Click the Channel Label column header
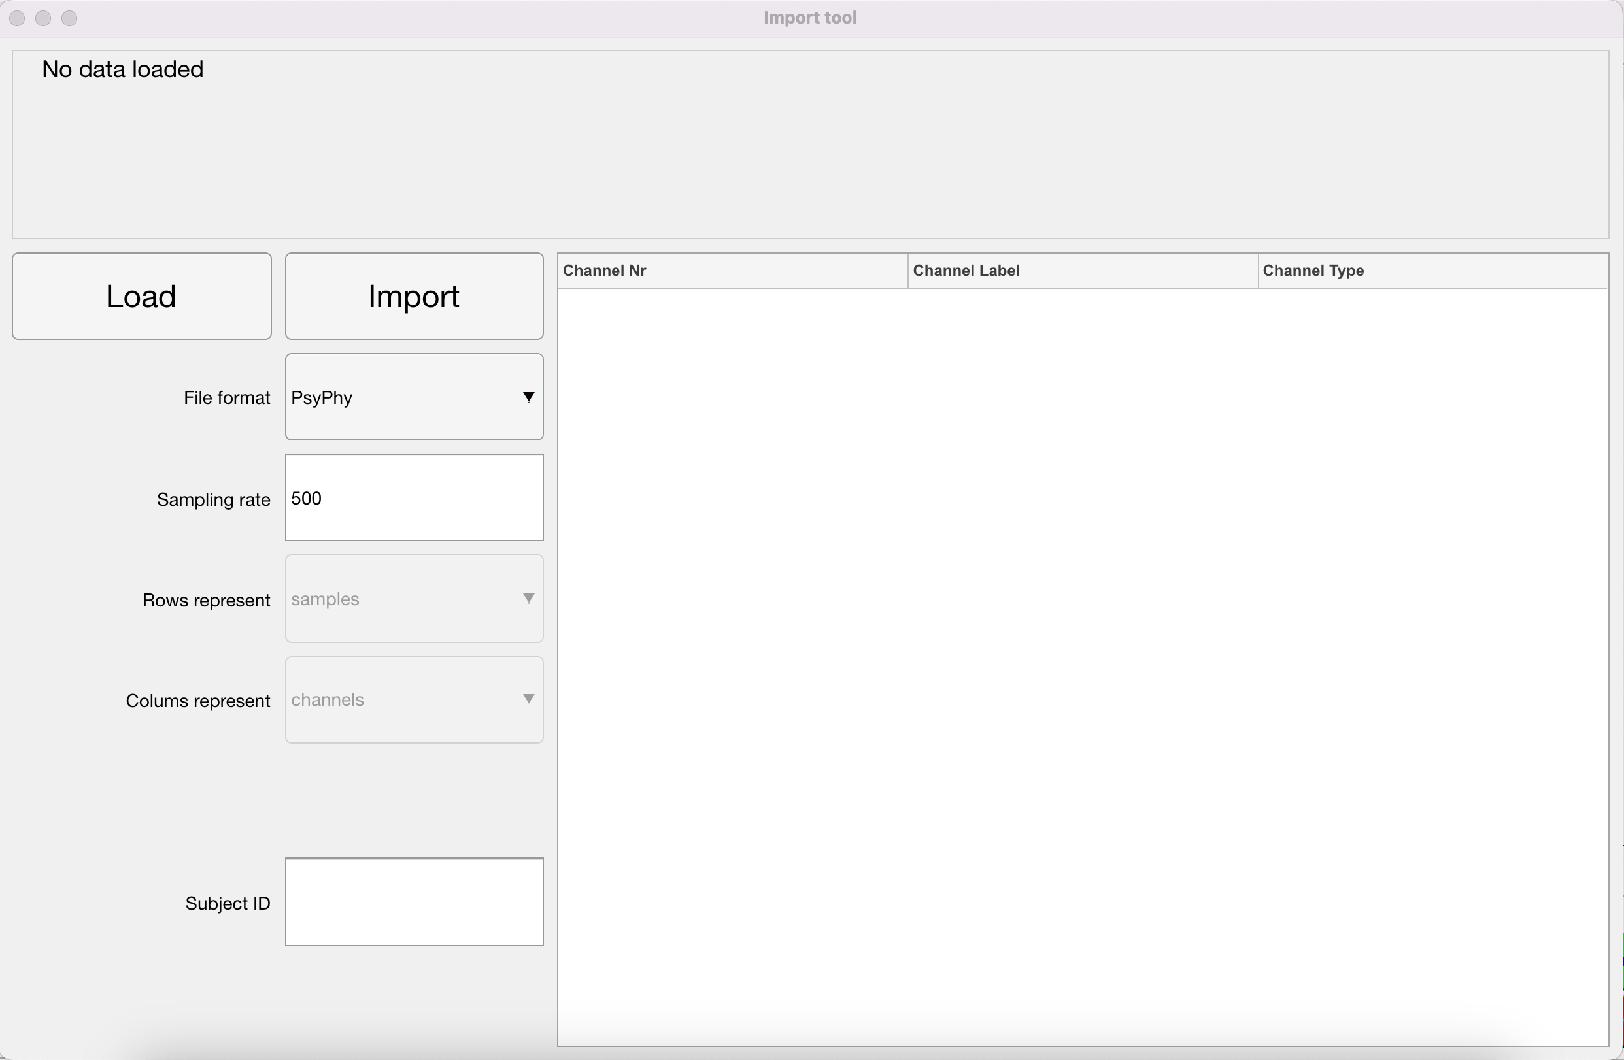The image size is (1624, 1060). 1081,271
